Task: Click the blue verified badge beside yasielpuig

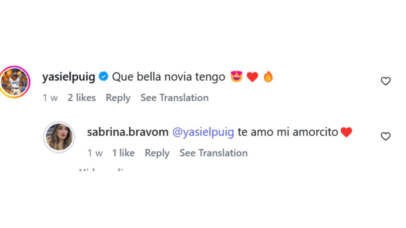Action: coord(103,76)
